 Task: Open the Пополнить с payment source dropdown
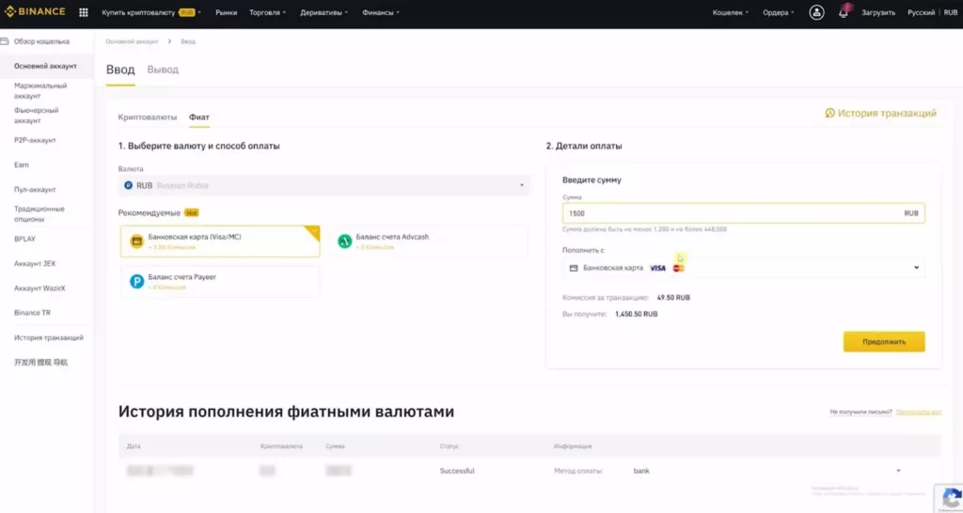(x=743, y=268)
